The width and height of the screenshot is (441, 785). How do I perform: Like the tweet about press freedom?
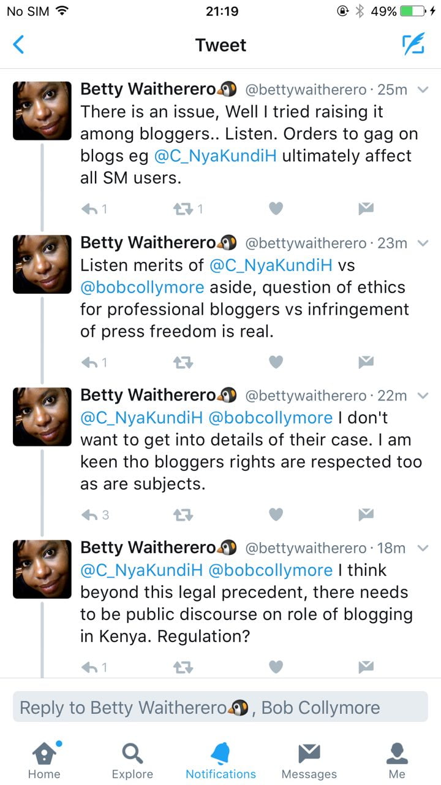(276, 362)
